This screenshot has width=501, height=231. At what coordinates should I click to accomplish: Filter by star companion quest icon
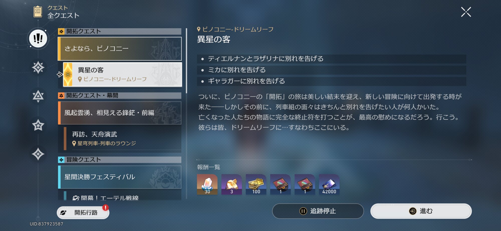point(38,125)
